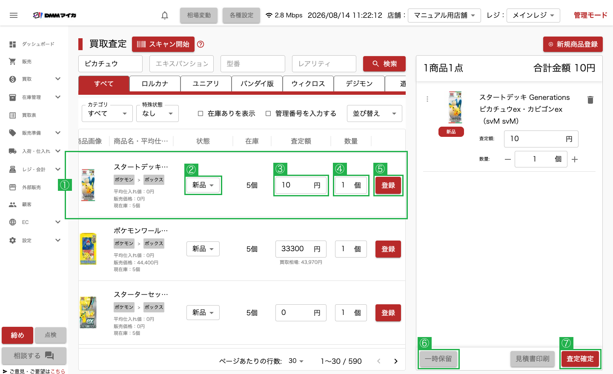
Task: Click the 査定確定 button
Action: point(580,359)
